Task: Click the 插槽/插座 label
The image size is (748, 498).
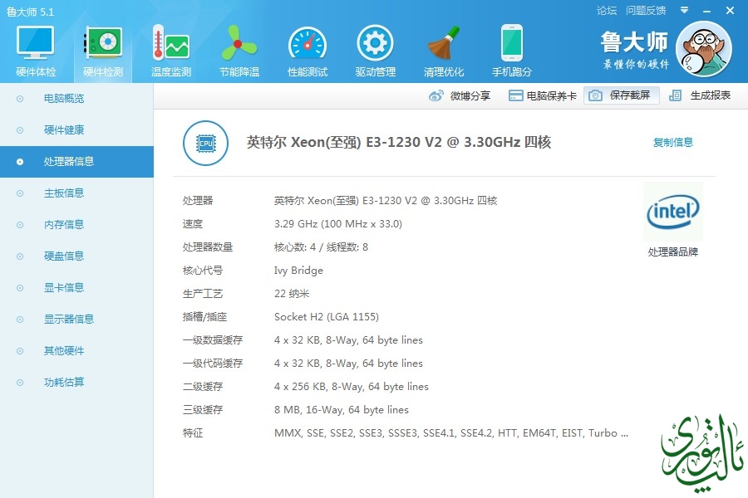Action: [204, 317]
